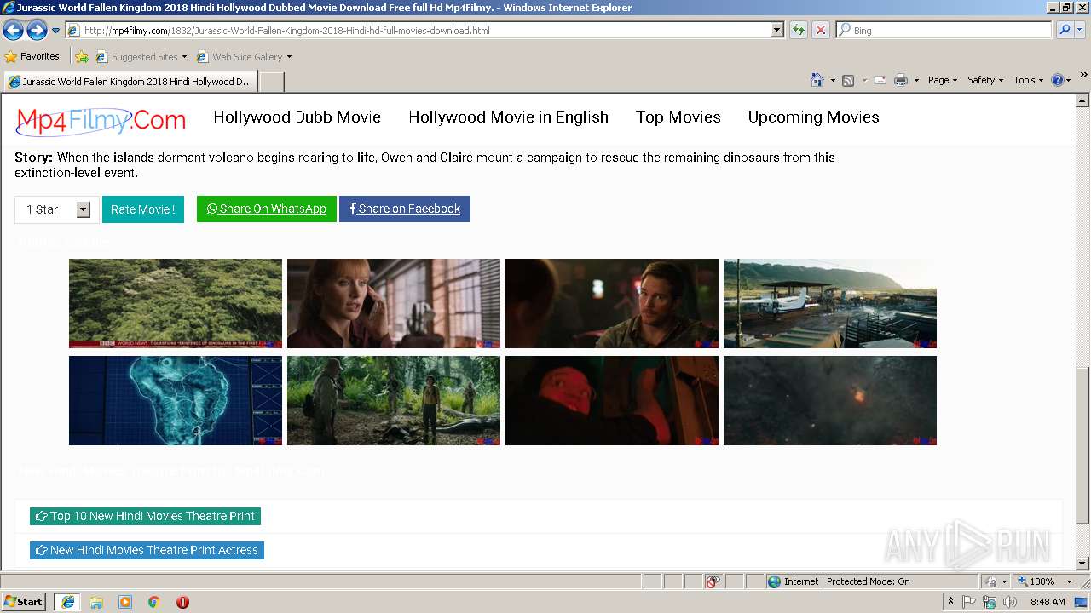Open the blue island map screenshot thumbnail

(x=176, y=401)
